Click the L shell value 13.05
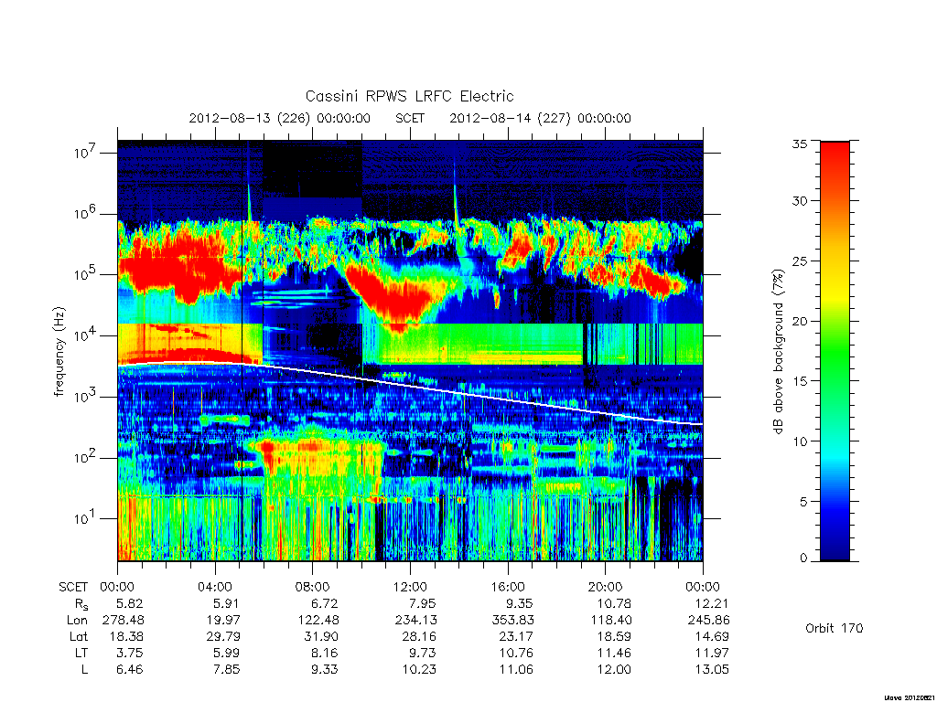Viewport: 937px width, 702px height. tap(712, 669)
